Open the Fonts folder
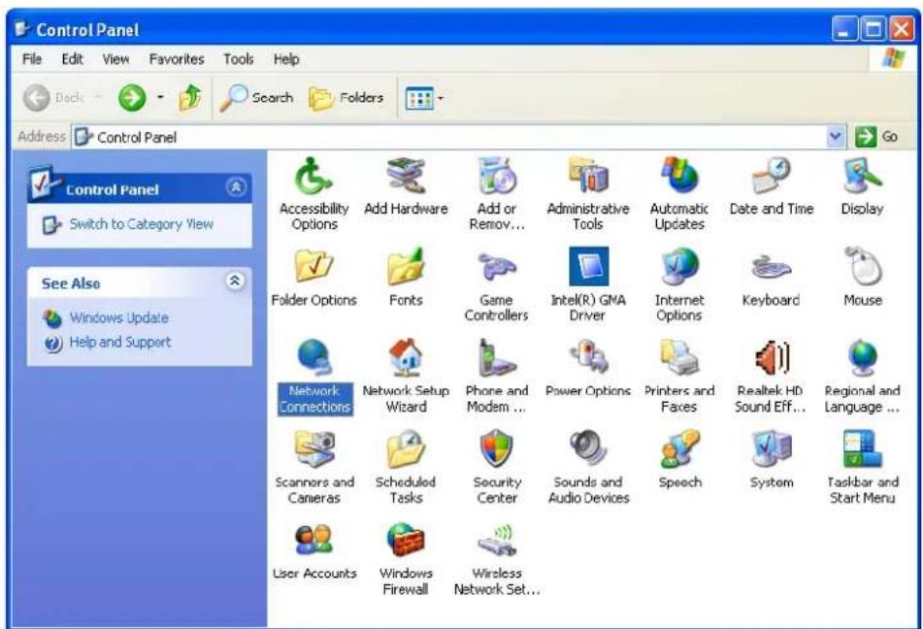923x629 pixels. point(406,278)
